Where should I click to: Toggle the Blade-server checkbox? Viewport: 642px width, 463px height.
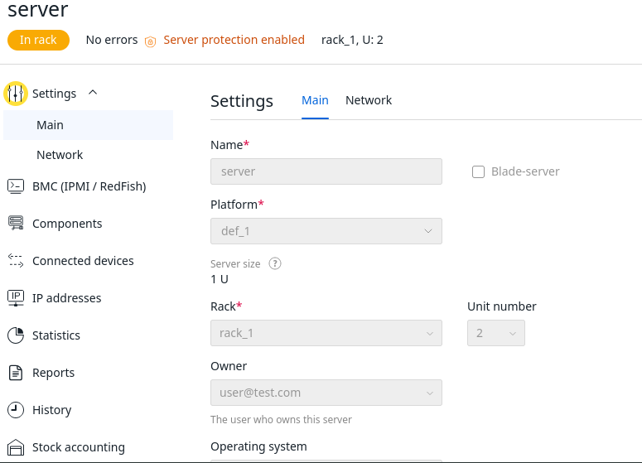[478, 171]
